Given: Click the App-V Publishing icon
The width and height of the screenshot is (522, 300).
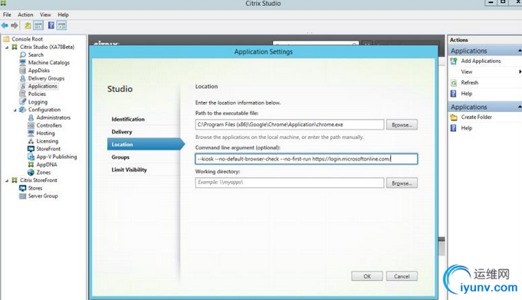Looking at the screenshot, I should (x=31, y=157).
